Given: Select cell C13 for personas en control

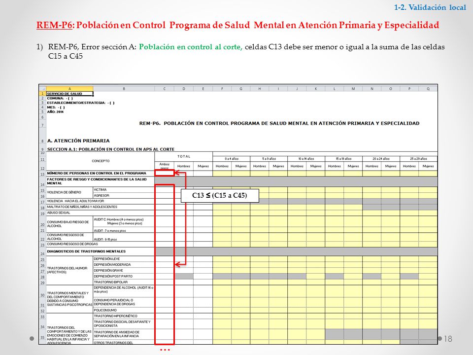Looking at the screenshot, I should tap(165, 173).
